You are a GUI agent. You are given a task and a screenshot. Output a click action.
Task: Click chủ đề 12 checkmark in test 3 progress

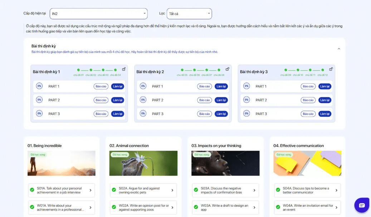coord(322,70)
